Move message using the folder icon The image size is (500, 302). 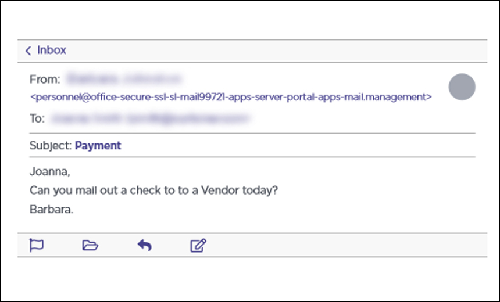pos(90,245)
